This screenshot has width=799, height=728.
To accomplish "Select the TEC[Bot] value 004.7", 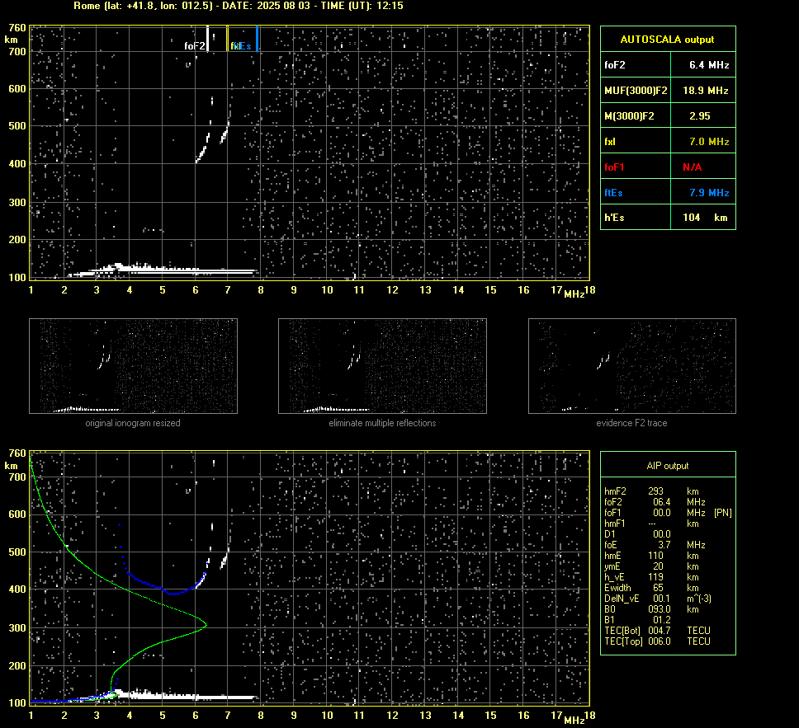I will [660, 630].
